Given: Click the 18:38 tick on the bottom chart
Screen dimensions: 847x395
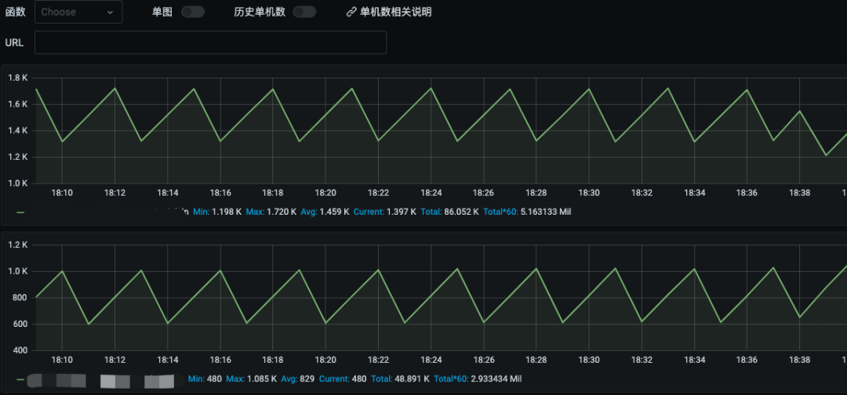Looking at the screenshot, I should (x=799, y=360).
